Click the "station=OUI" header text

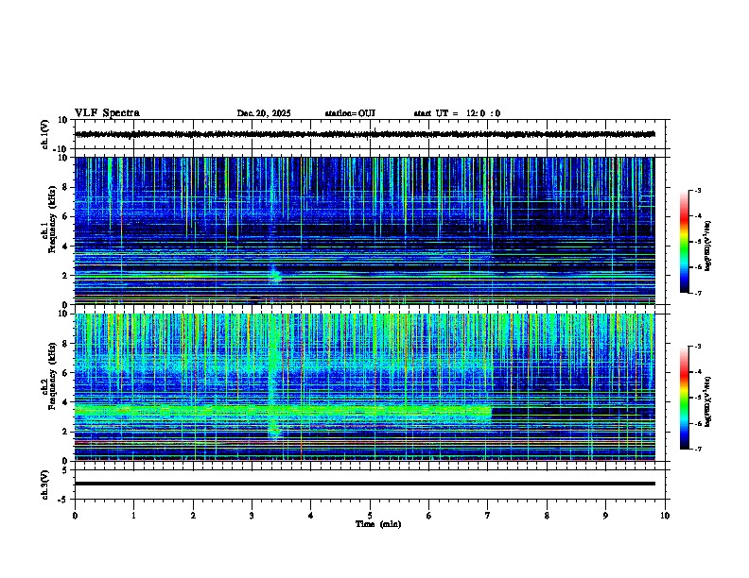(x=350, y=113)
